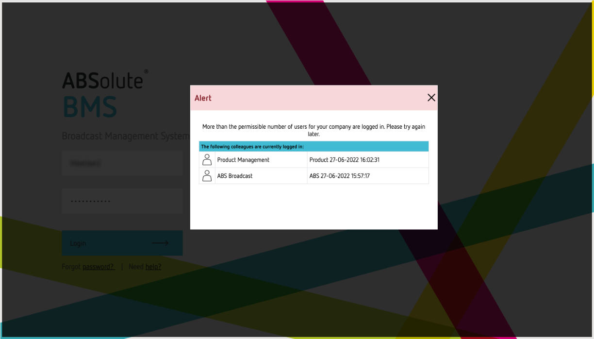Close the Alert dialog with the X
This screenshot has height=339, width=594.
coord(431,98)
